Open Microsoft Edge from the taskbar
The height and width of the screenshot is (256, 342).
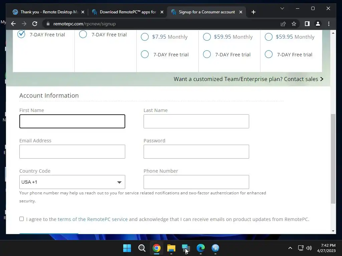201,248
